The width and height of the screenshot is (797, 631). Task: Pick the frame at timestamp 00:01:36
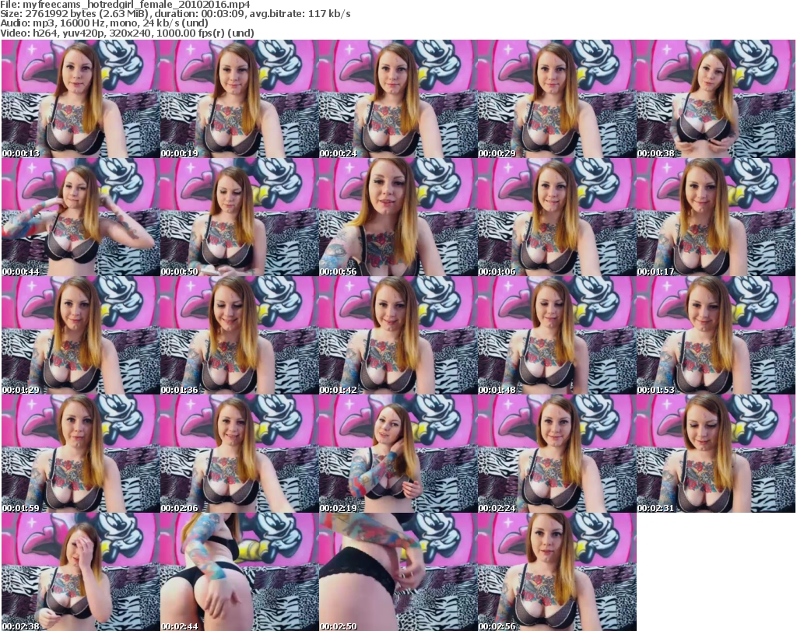pos(240,335)
